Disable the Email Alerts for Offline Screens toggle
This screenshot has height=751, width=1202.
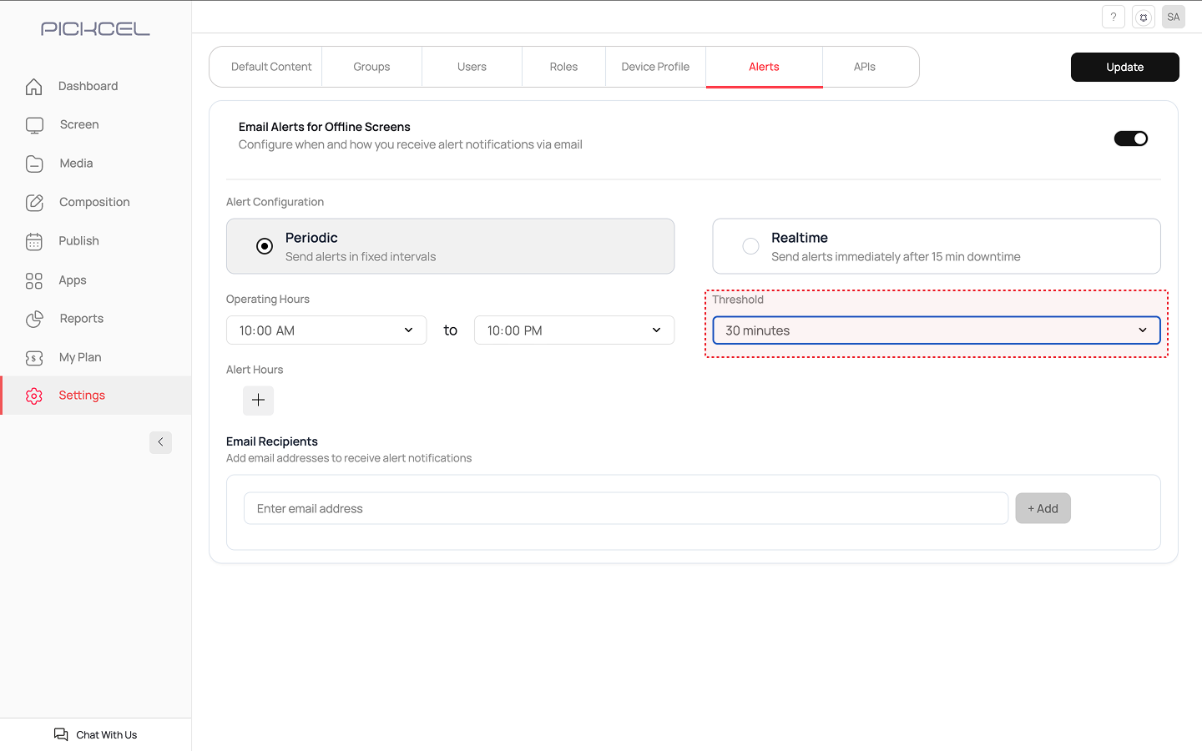pyautogui.click(x=1130, y=139)
